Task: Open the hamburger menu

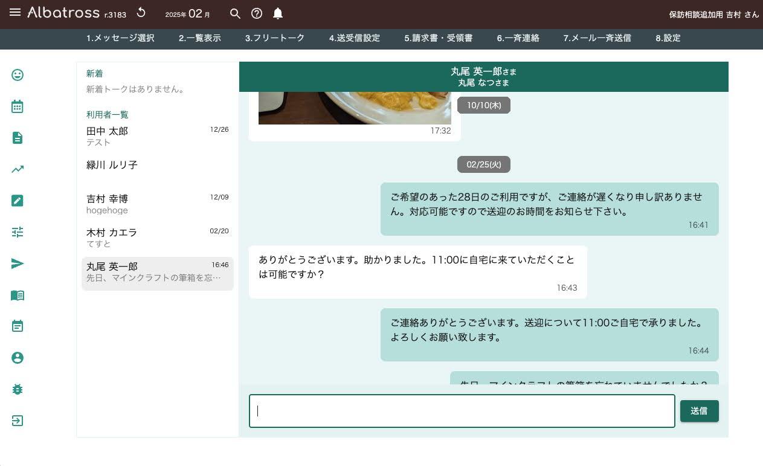Action: [x=15, y=13]
